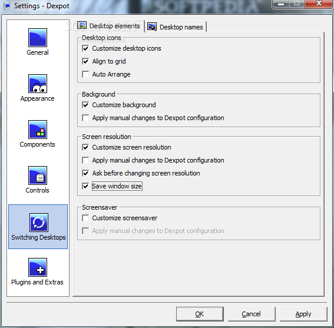Click the Dexpot icon in title bar
This screenshot has width=334, height=328.
click(7, 6)
